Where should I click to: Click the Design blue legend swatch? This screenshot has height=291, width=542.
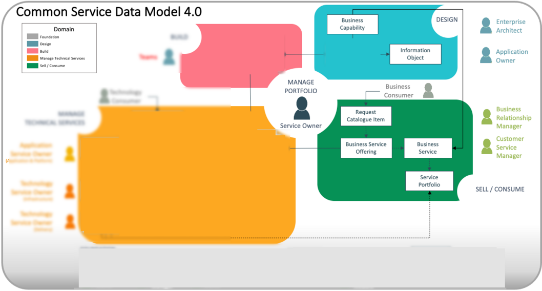32,44
